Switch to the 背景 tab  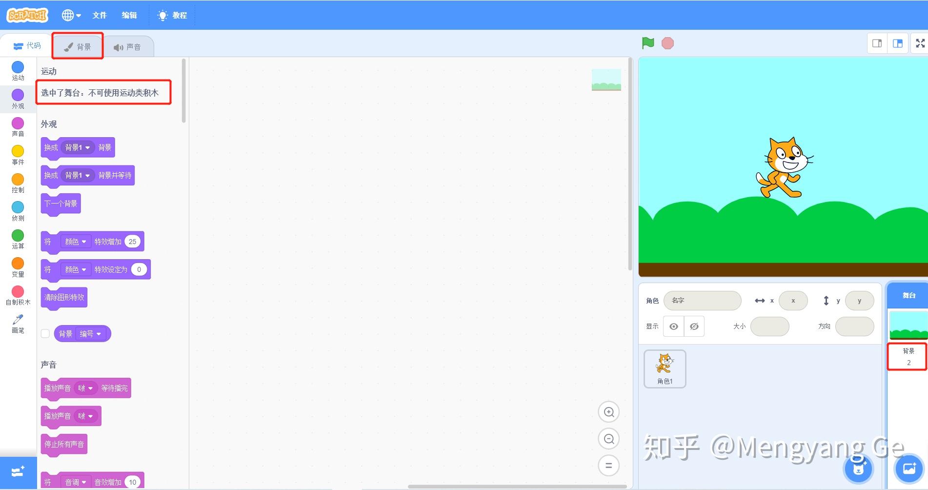78,46
